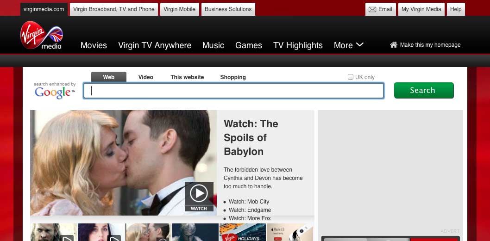
Task: Click the green Search button
Action: 424,90
